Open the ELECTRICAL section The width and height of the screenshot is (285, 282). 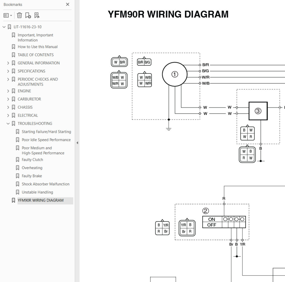pyautogui.click(x=28, y=116)
